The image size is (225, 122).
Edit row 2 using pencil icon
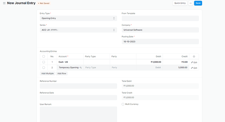tap(194, 68)
